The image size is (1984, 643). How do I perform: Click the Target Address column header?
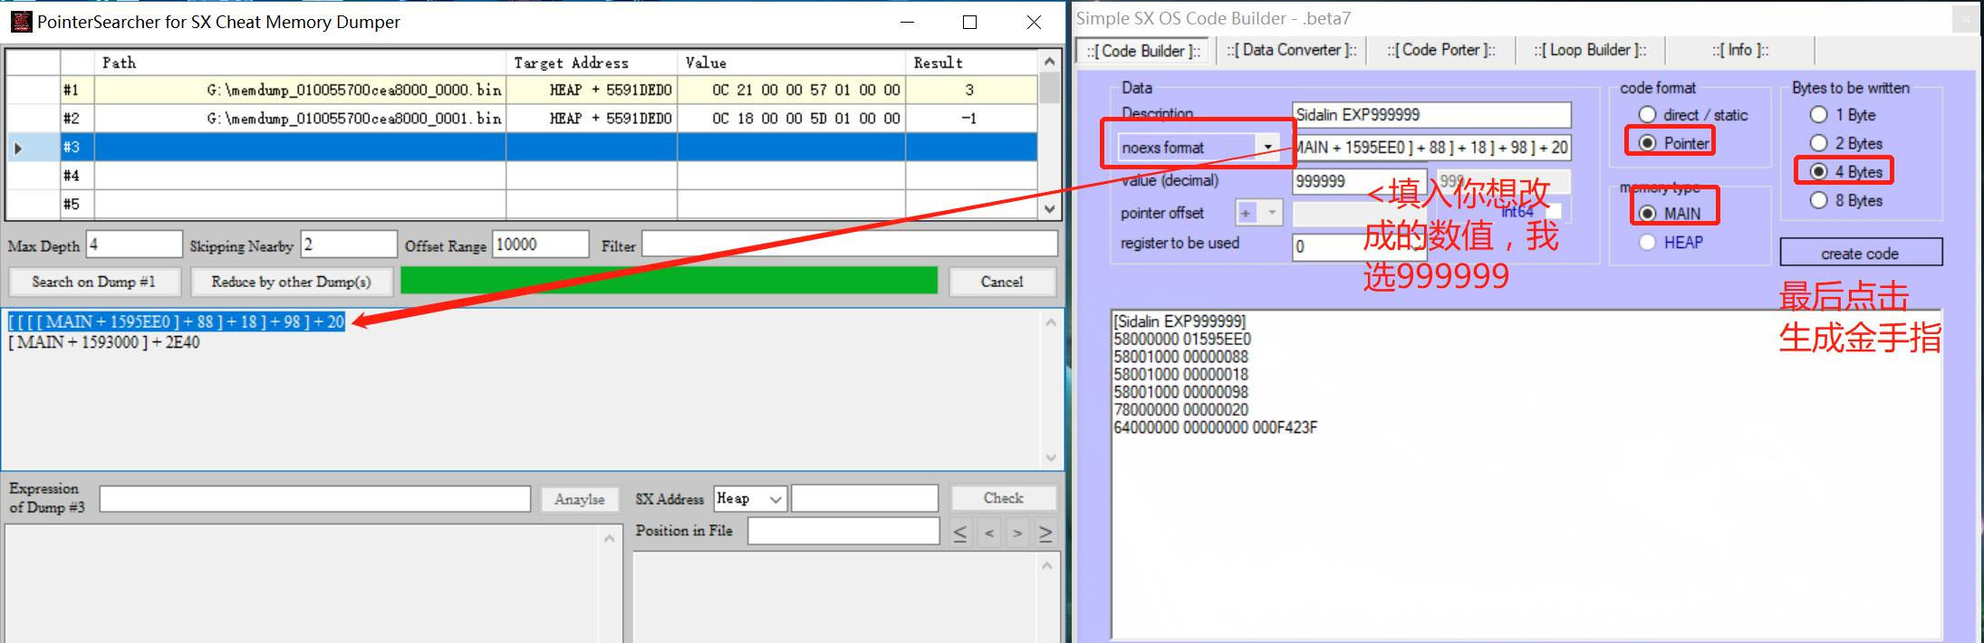pos(592,62)
